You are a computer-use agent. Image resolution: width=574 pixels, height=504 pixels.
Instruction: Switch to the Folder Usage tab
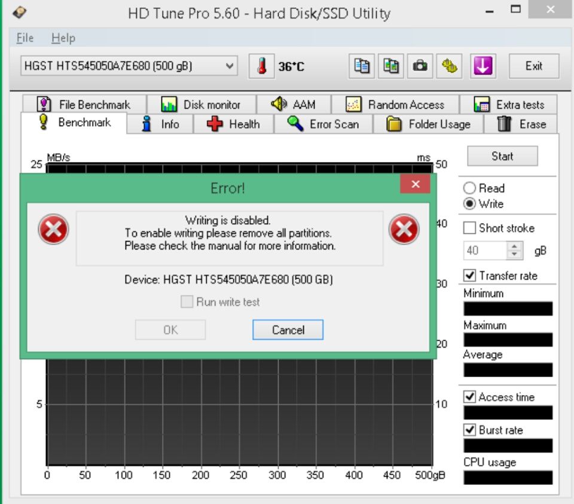coord(428,124)
